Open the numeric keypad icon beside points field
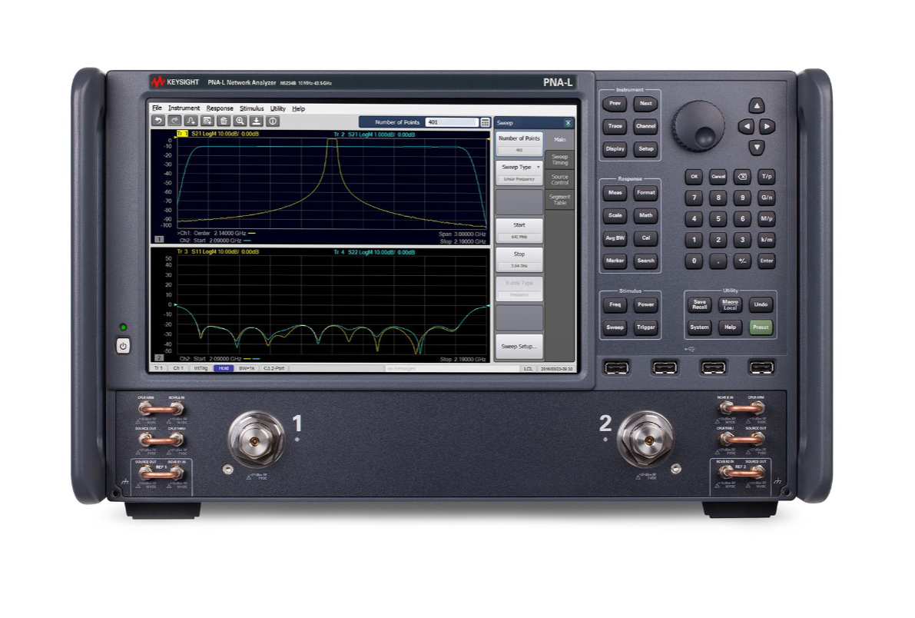 tap(485, 122)
